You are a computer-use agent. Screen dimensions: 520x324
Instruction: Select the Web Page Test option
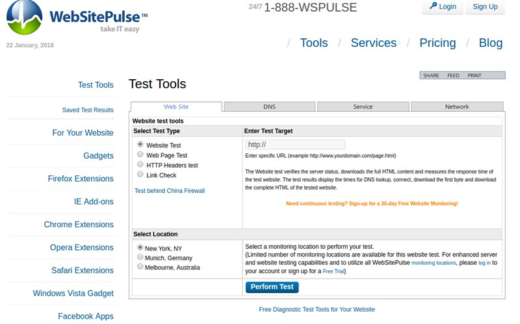(x=140, y=155)
